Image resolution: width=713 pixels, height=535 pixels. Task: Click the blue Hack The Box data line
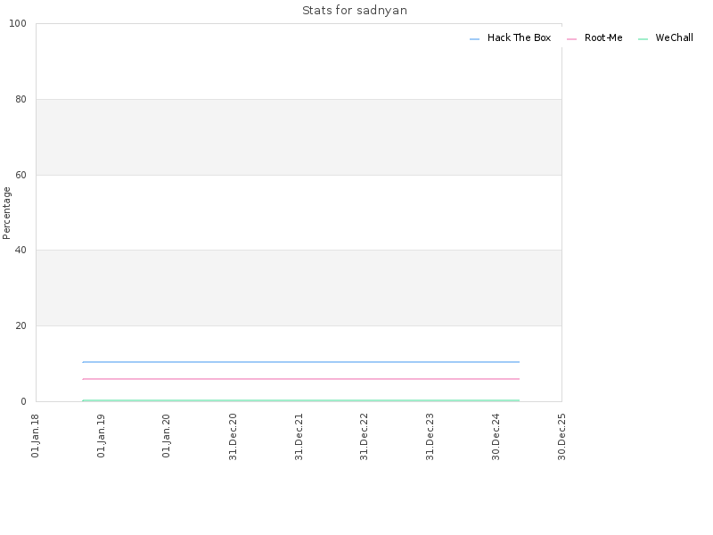click(300, 362)
